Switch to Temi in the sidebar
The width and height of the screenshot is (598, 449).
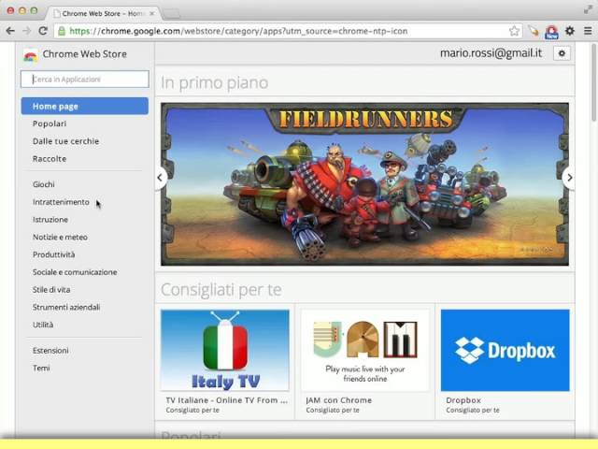[x=41, y=368]
